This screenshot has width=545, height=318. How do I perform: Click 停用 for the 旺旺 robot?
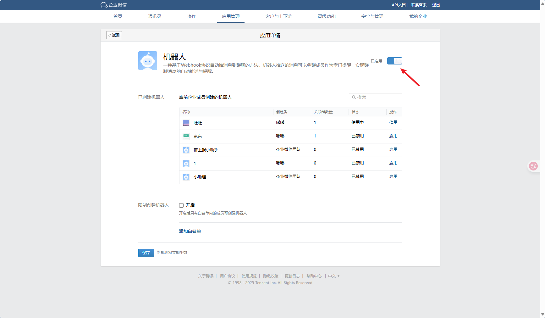pos(393,122)
